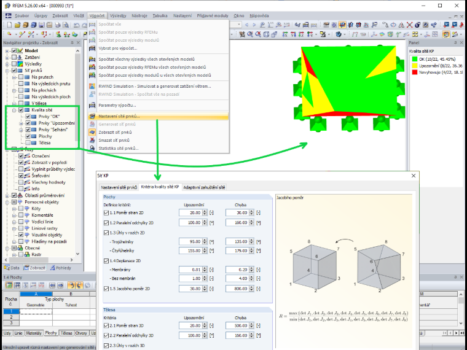Switch to Adaptivní zahuštění sítě tab
467x350 pixels.
204,187
